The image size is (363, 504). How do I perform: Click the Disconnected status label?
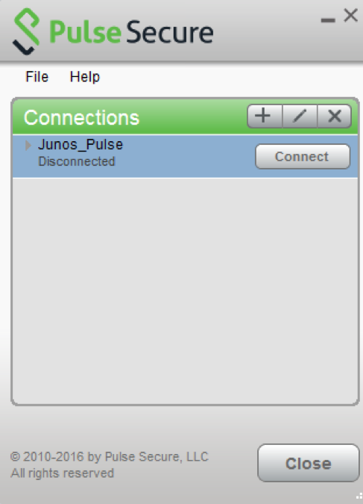coord(76,161)
